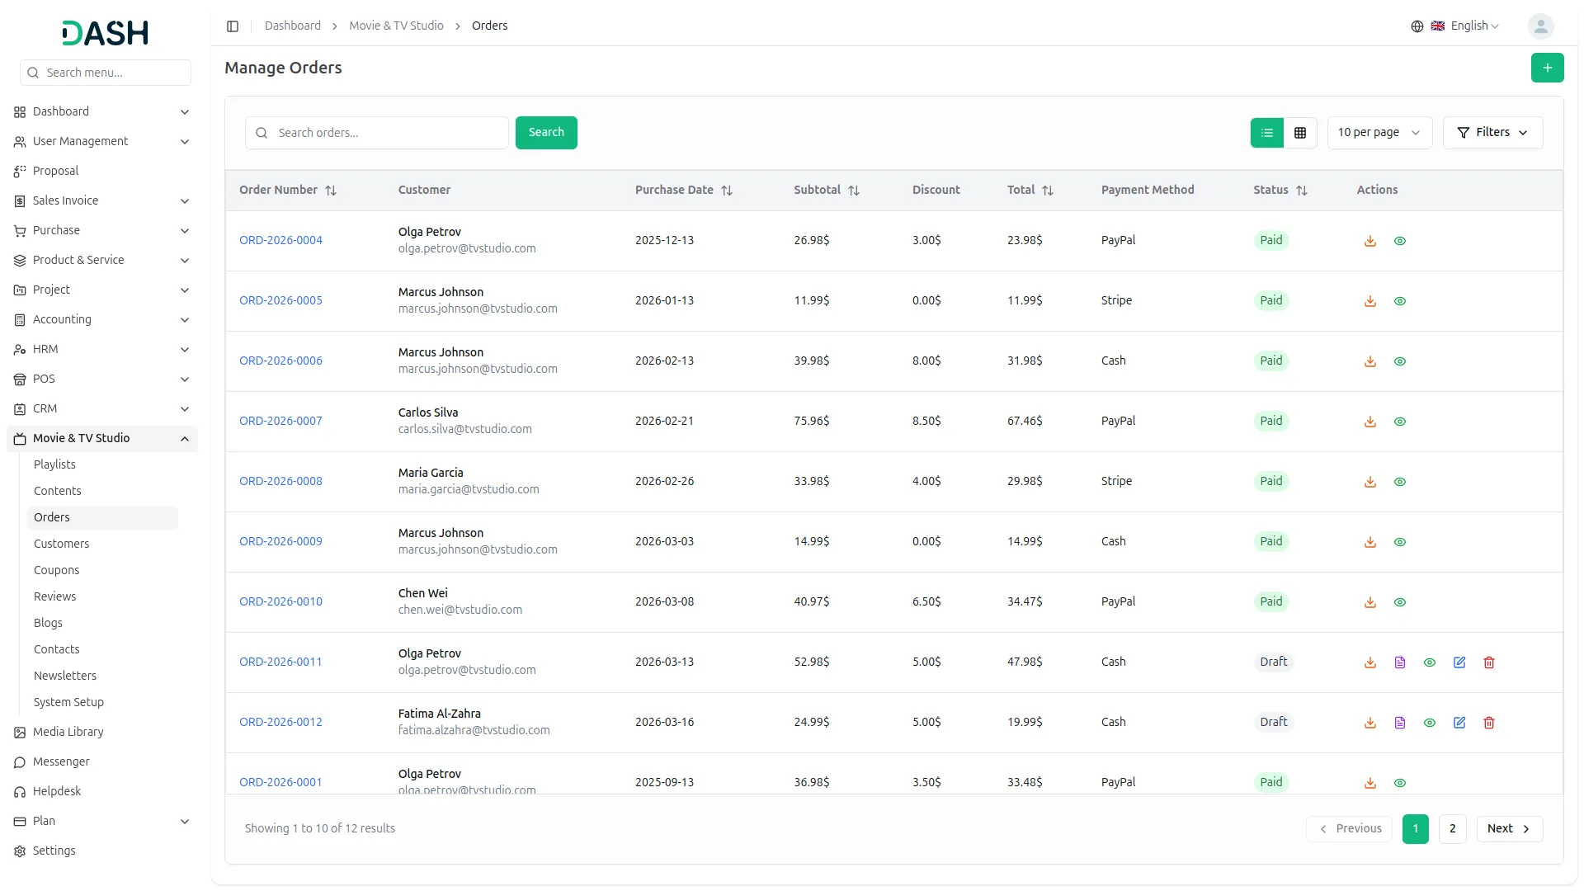Click the green Search button
The height and width of the screenshot is (891, 1584).
545,133
